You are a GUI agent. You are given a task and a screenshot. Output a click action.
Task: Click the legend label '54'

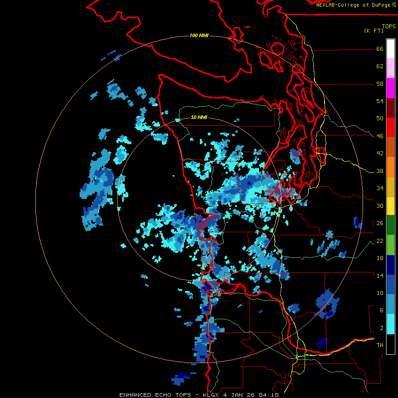tap(380, 101)
